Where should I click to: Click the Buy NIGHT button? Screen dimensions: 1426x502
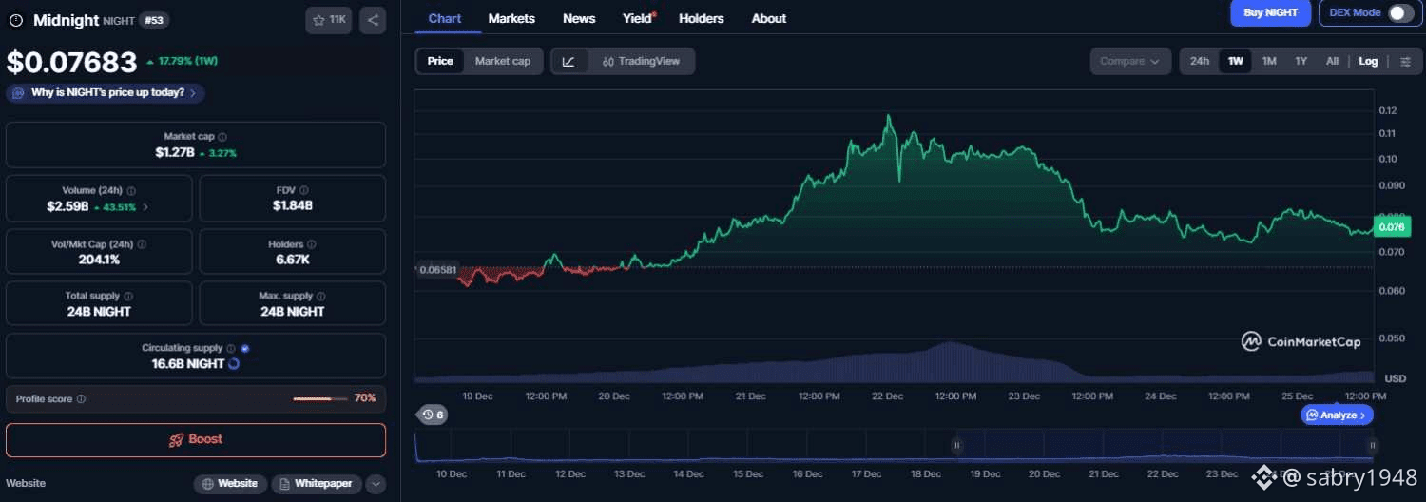coord(1270,13)
